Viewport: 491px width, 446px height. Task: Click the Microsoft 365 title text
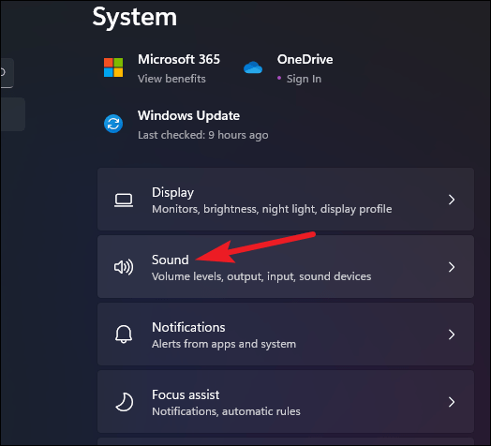click(x=179, y=59)
